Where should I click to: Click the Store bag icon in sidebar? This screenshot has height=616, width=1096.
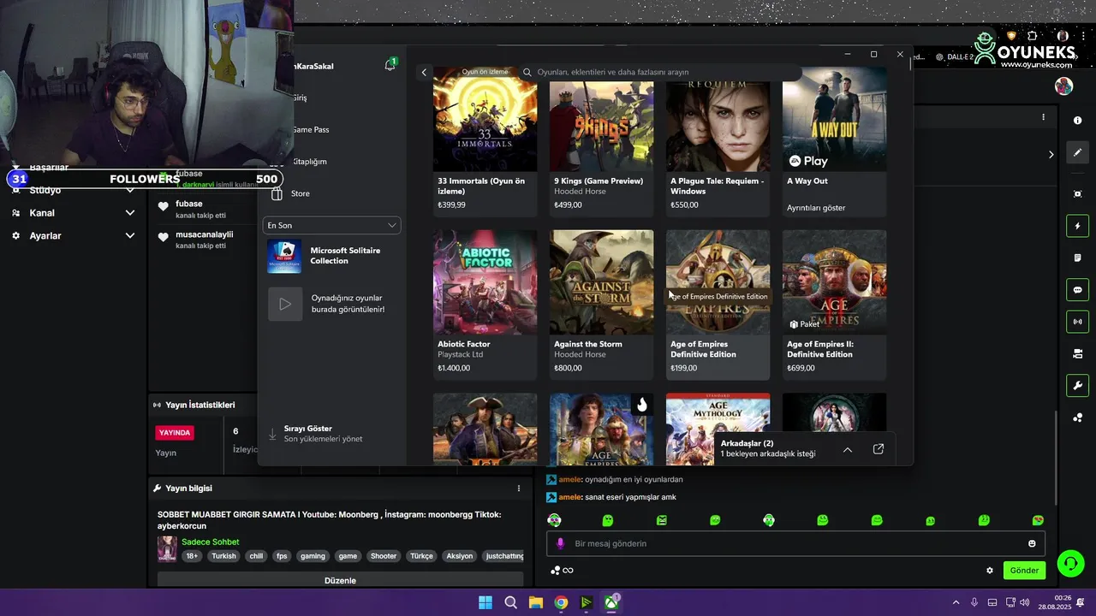click(x=277, y=193)
